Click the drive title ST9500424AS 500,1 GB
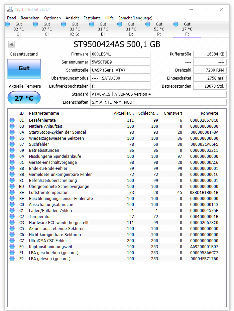This screenshot has width=234, height=311. [x=117, y=44]
